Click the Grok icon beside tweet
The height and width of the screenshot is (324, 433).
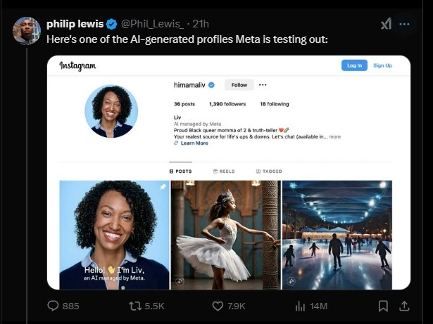click(x=386, y=24)
